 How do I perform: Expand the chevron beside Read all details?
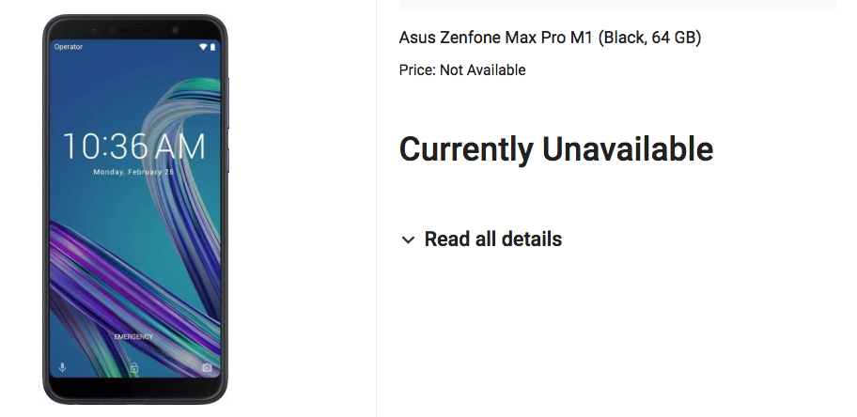408,239
